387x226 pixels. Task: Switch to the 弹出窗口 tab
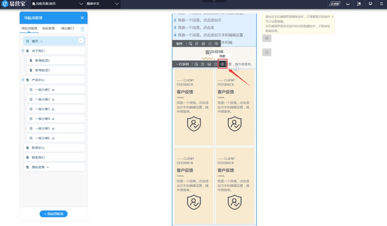tap(67, 28)
